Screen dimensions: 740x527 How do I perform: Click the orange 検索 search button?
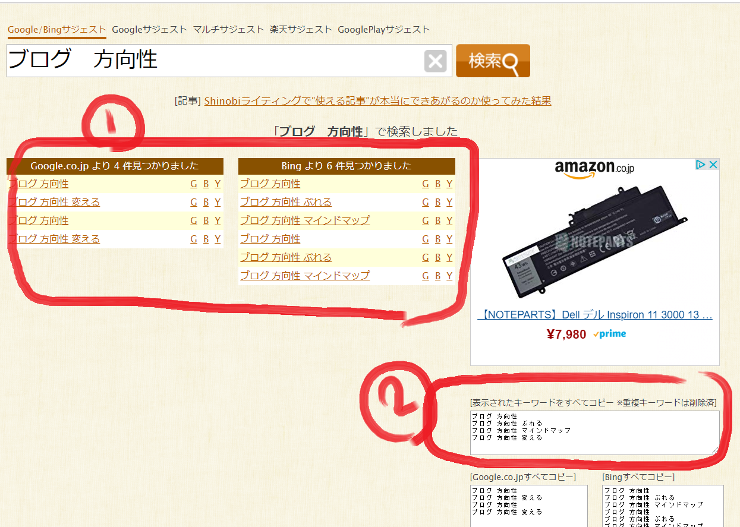[x=493, y=61]
